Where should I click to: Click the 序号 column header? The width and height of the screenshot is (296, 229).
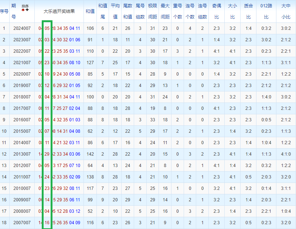coord(4,11)
